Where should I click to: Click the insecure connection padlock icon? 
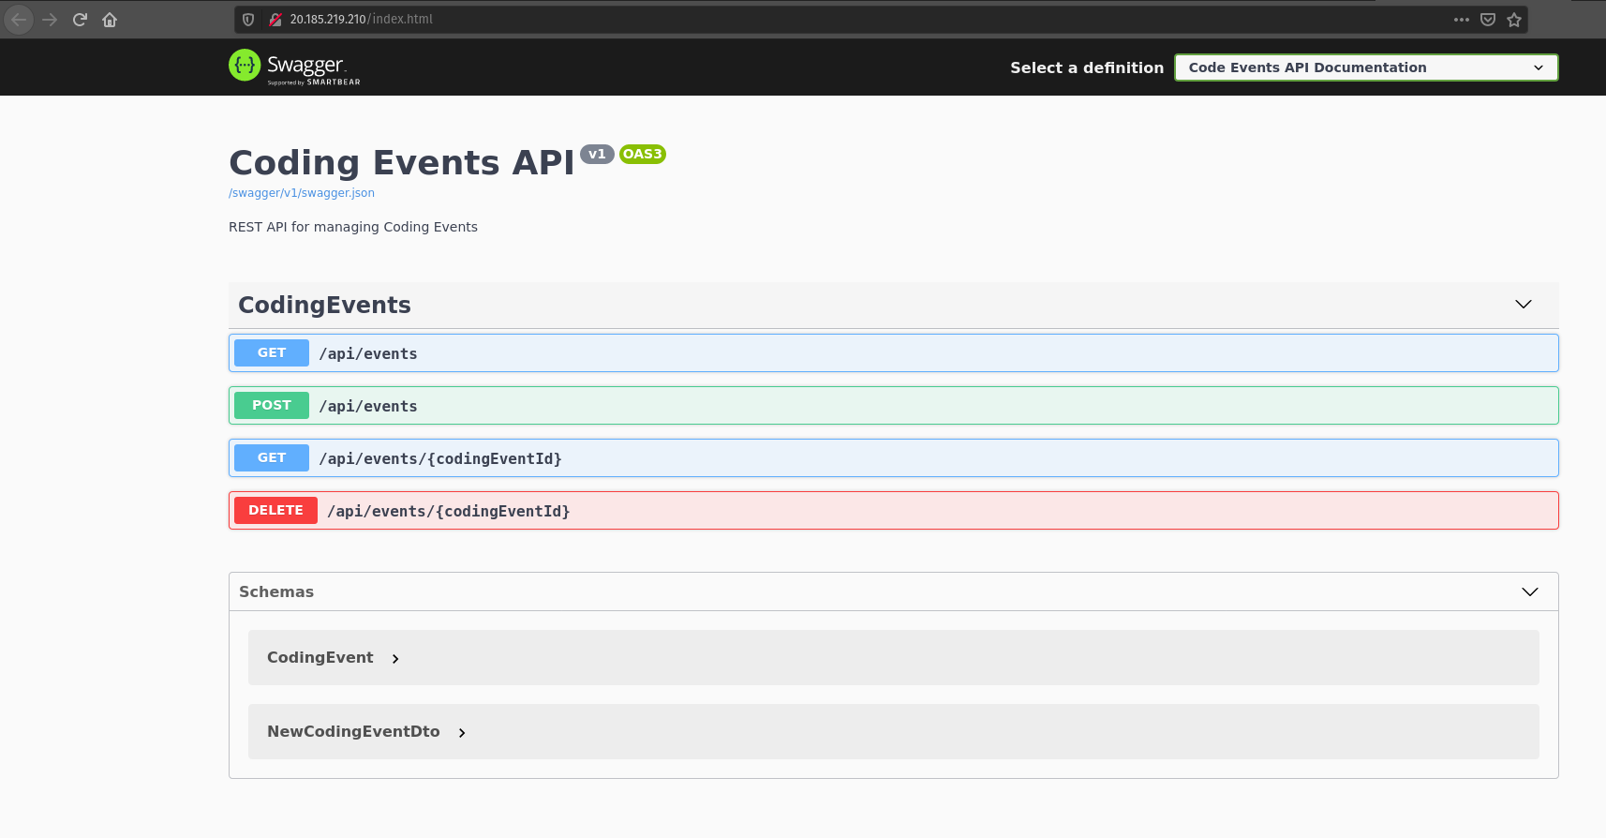[275, 20]
